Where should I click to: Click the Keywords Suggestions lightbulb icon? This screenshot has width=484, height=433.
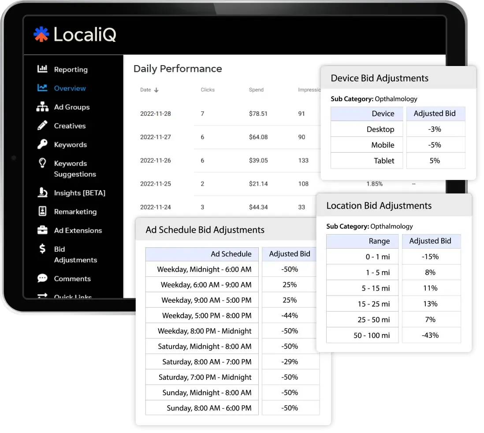coord(42,163)
